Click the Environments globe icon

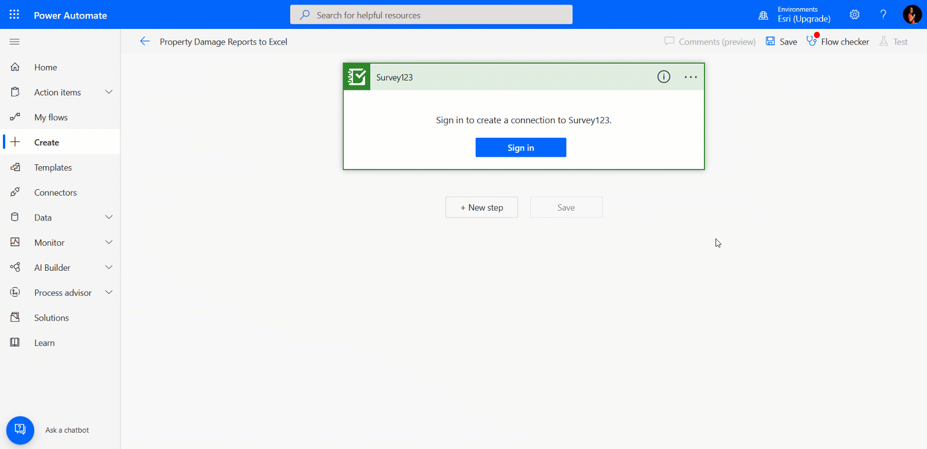[764, 16]
